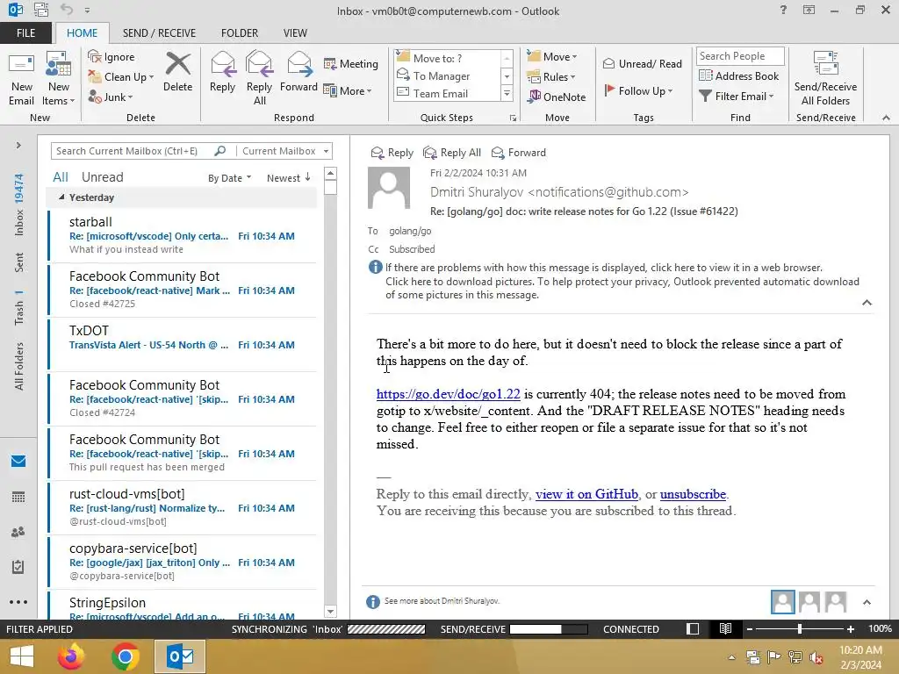
Task: Expand the Clean Up dropdown
Action: (x=151, y=77)
